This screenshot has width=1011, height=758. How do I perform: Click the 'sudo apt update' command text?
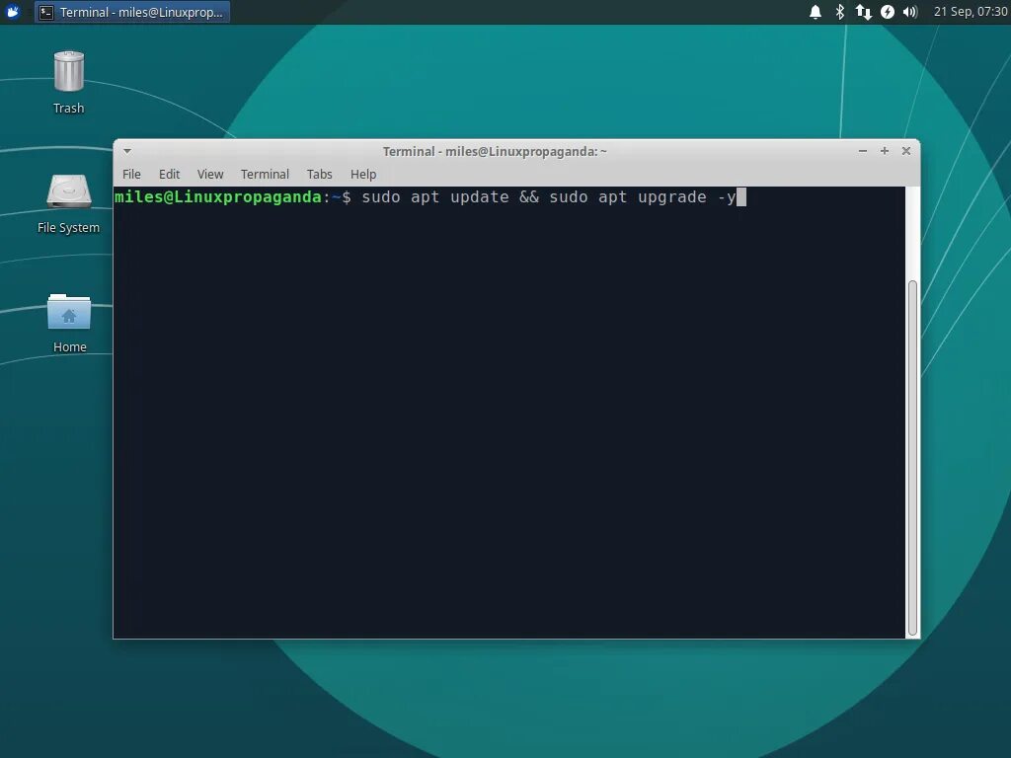[435, 197]
